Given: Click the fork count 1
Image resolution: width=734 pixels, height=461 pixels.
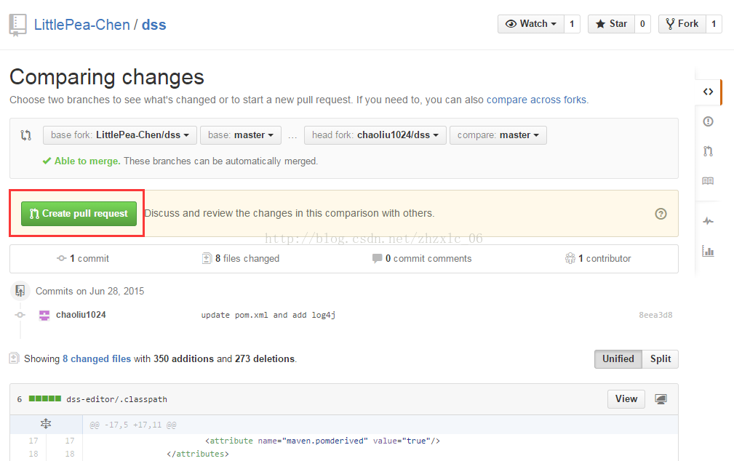Looking at the screenshot, I should [714, 24].
